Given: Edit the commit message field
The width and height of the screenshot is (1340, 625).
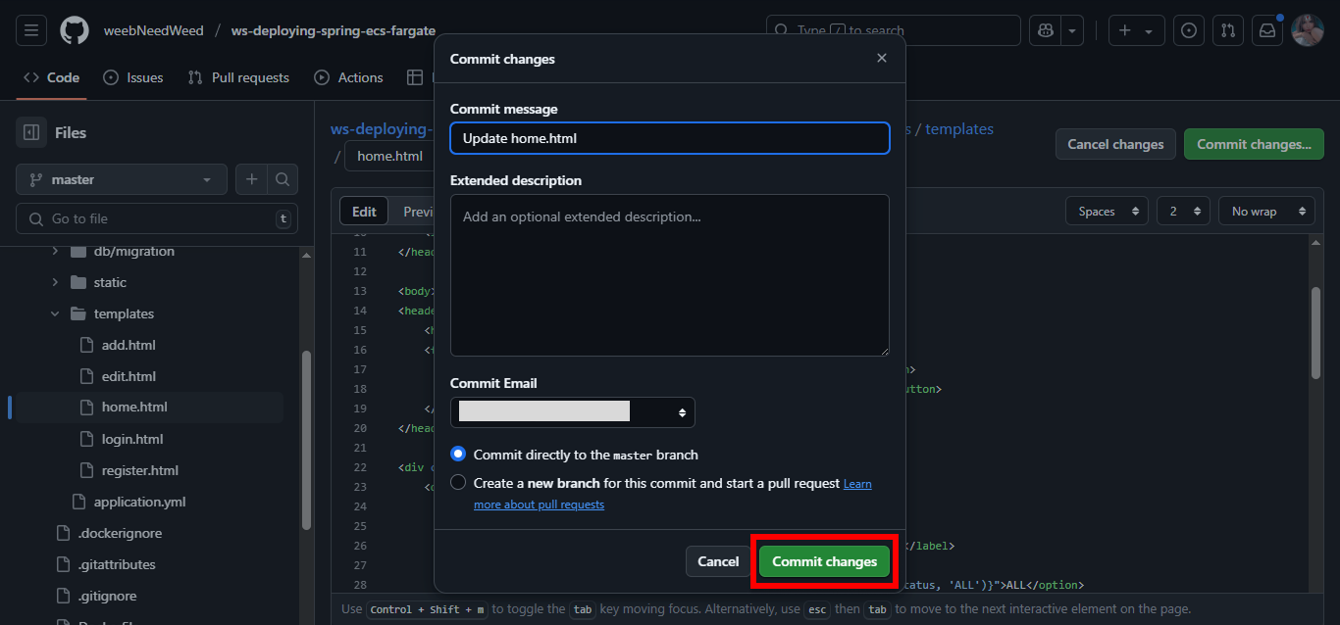Looking at the screenshot, I should pyautogui.click(x=670, y=138).
